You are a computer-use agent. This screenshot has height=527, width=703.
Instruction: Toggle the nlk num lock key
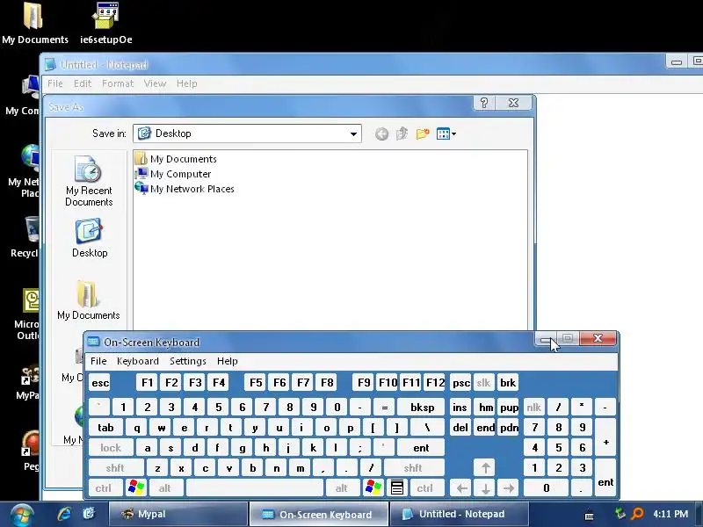[533, 408]
